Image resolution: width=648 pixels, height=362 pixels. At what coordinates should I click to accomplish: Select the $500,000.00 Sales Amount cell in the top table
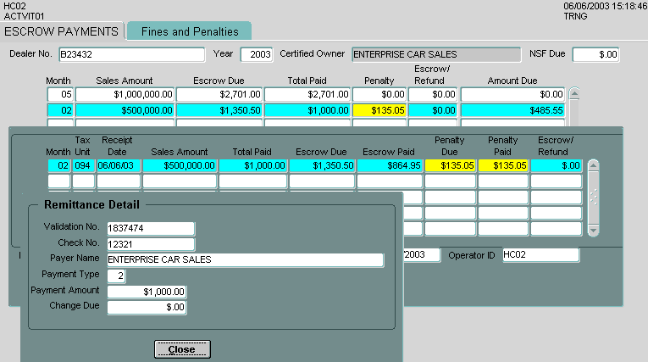pyautogui.click(x=125, y=110)
